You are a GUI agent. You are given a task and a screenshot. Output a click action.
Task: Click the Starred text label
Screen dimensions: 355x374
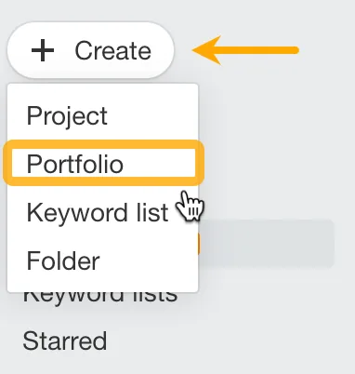pyautogui.click(x=65, y=341)
